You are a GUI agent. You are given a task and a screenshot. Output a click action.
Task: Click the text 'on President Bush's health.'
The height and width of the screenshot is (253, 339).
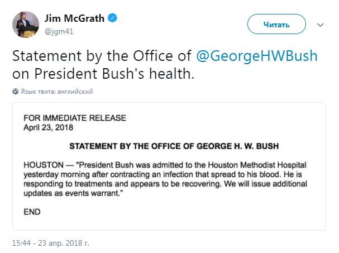103,74
